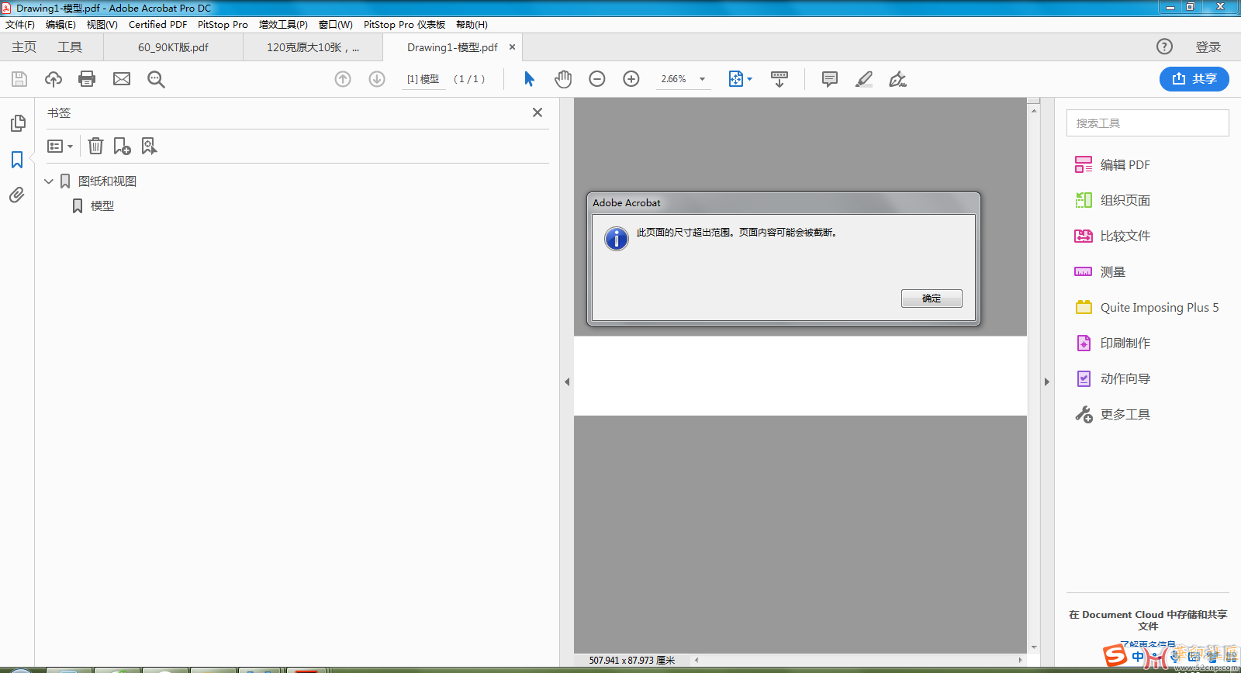Viewport: 1241px width, 673px height.
Task: Add a sticky note comment
Action: point(829,79)
